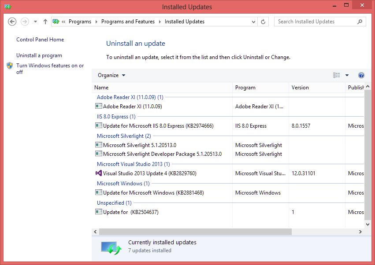This screenshot has width=375, height=265.
Task: Click the scroll left arrow
Action: point(96,232)
